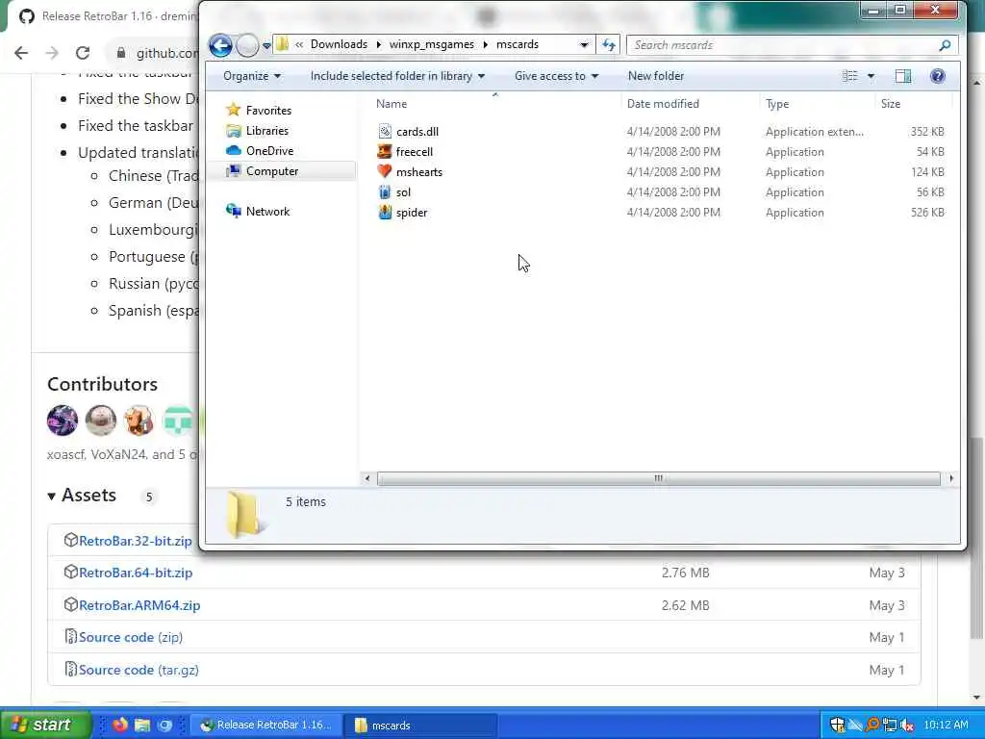Open the Organize menu
Viewport: 985px width, 739px height.
[252, 76]
